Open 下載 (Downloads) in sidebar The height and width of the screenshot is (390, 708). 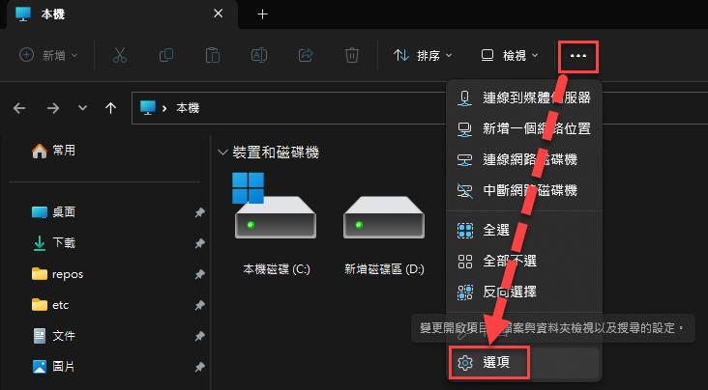(x=63, y=242)
